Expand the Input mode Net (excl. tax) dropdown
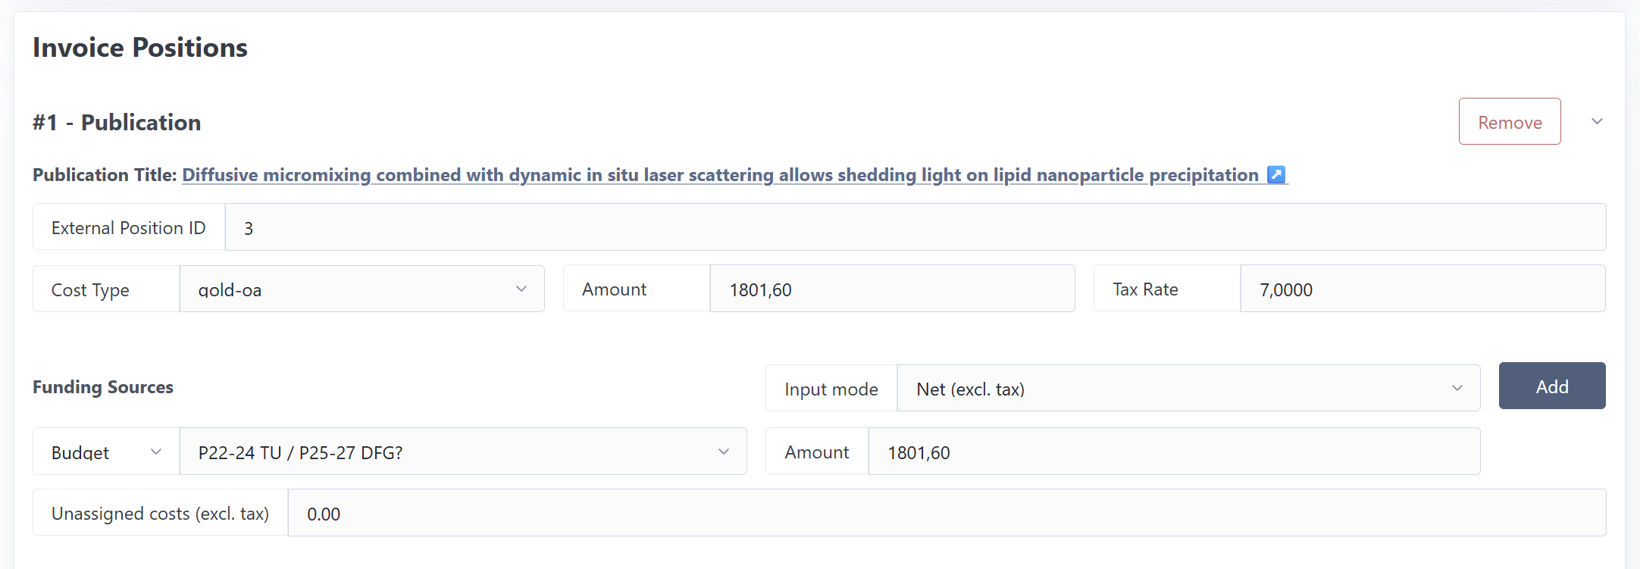The height and width of the screenshot is (569, 1640). pyautogui.click(x=1188, y=389)
